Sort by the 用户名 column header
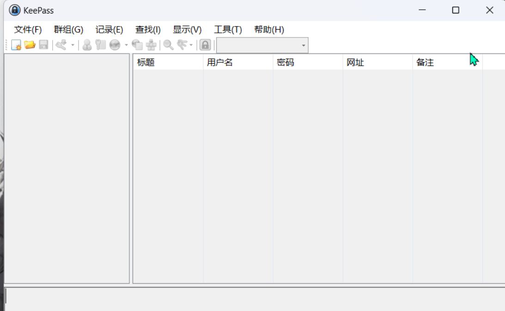 coord(238,62)
